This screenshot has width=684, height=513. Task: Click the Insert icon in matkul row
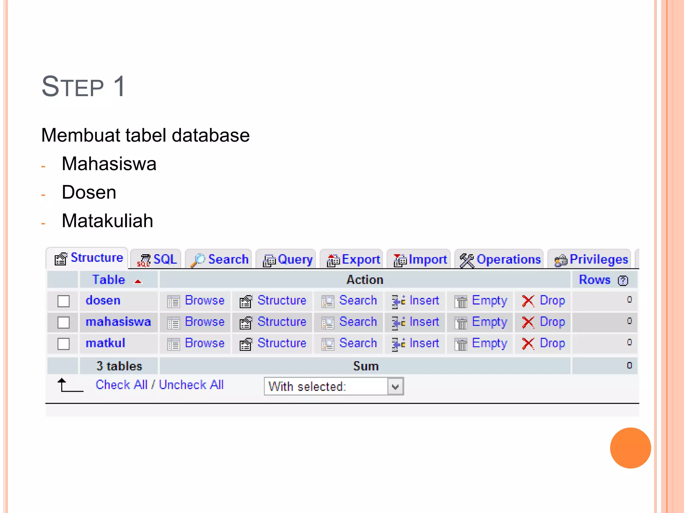398,344
